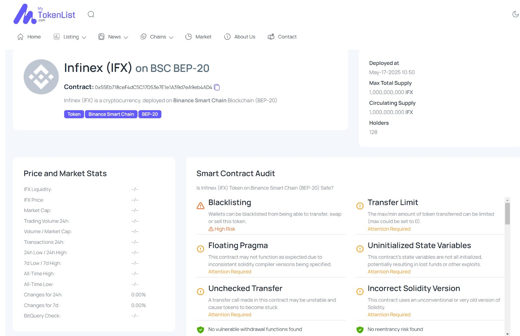Click the Unchecked Transfer alert icon
520x336 pixels.
click(201, 292)
